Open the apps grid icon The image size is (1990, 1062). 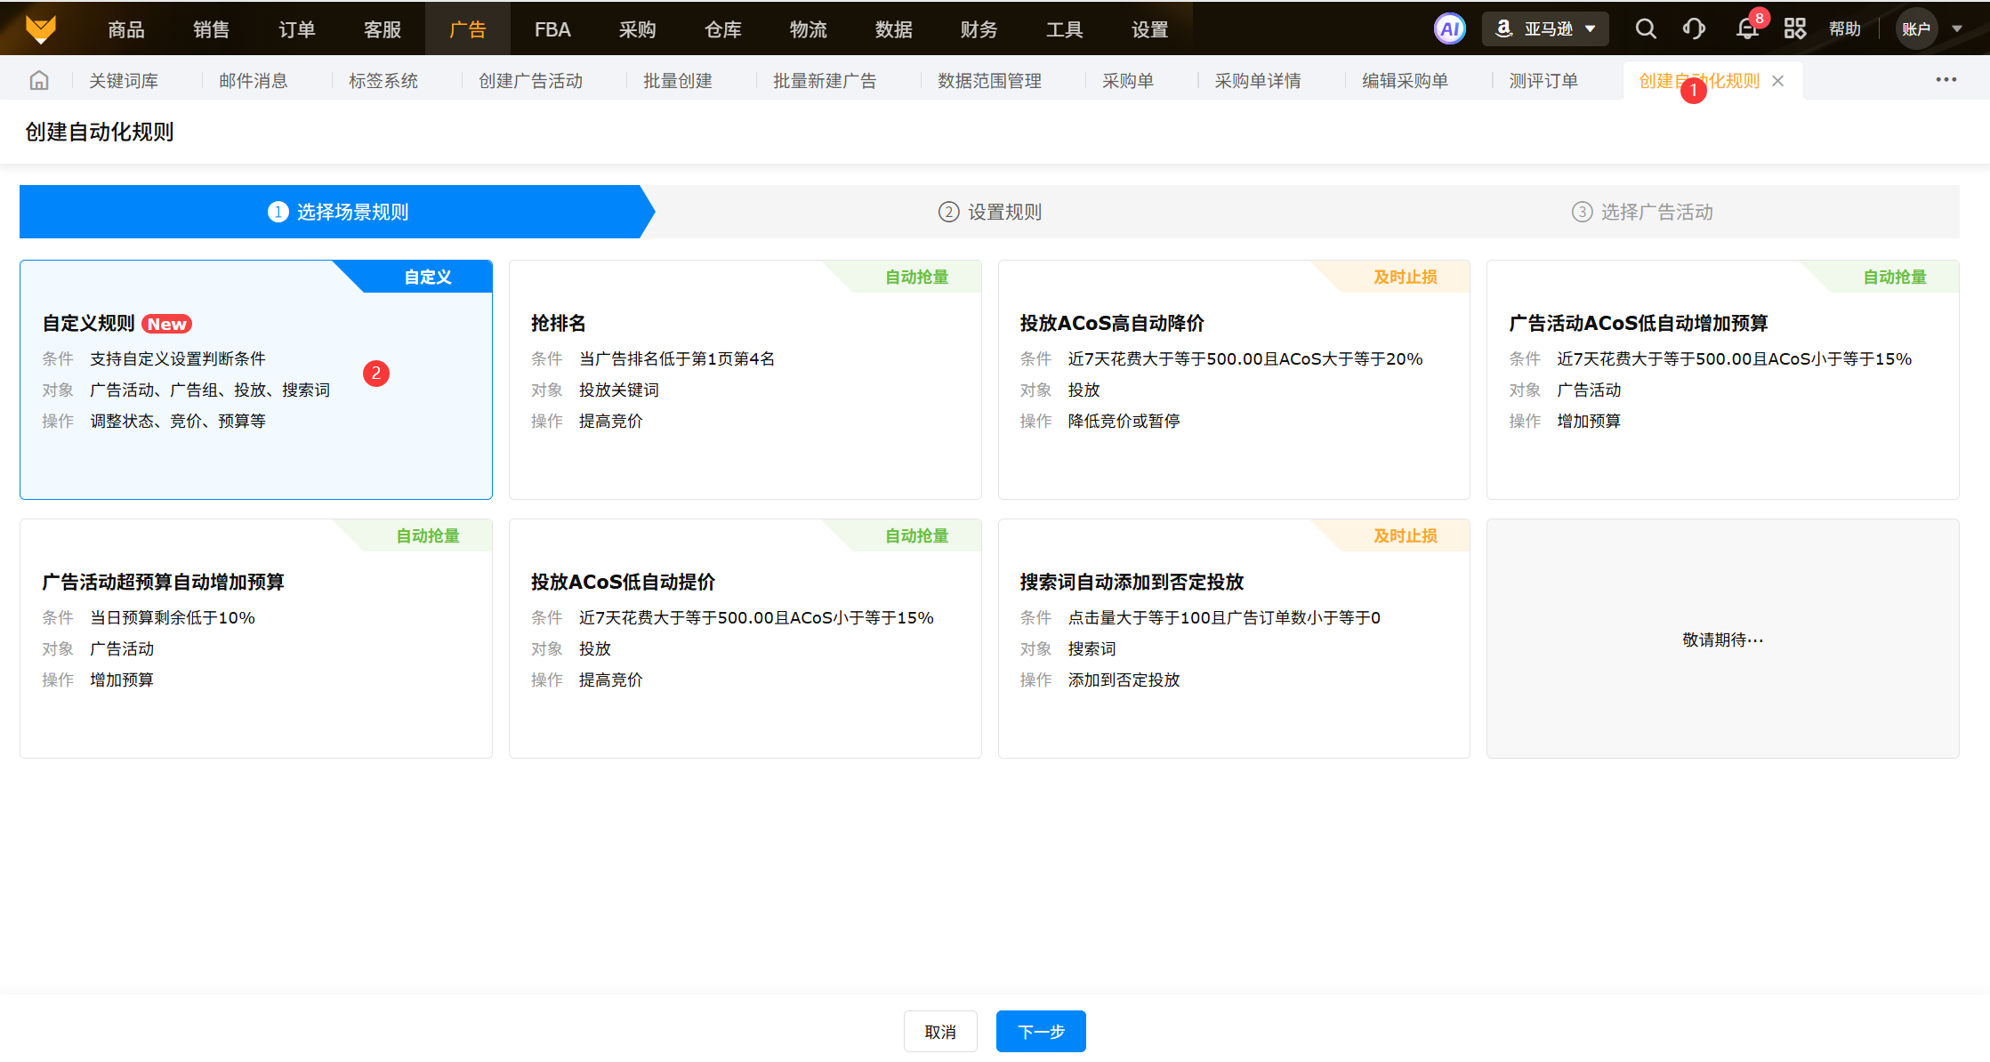tap(1795, 28)
